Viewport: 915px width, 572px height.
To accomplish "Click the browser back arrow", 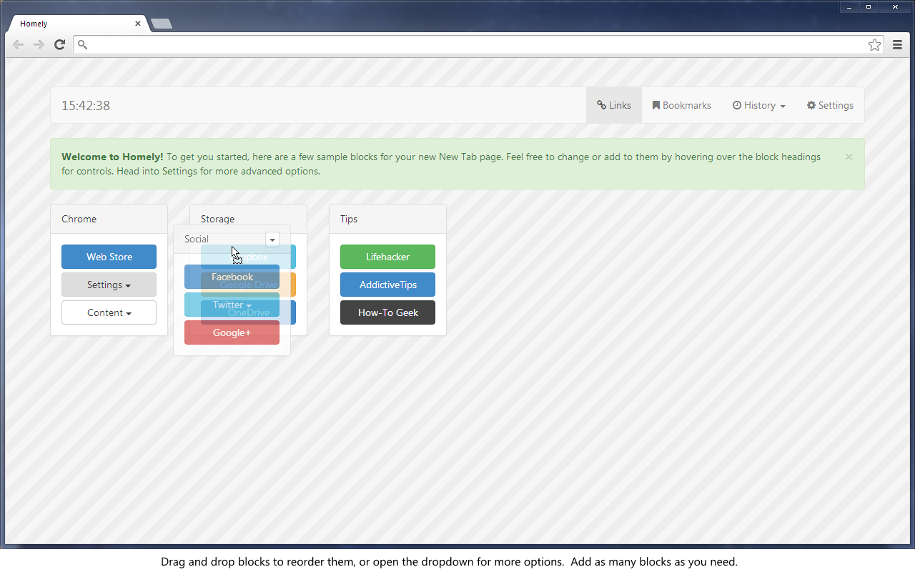I will [x=19, y=44].
